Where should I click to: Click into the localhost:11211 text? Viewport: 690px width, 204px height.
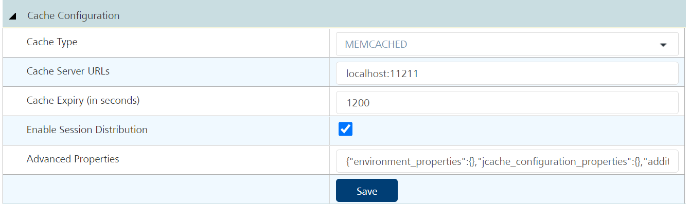(x=382, y=73)
